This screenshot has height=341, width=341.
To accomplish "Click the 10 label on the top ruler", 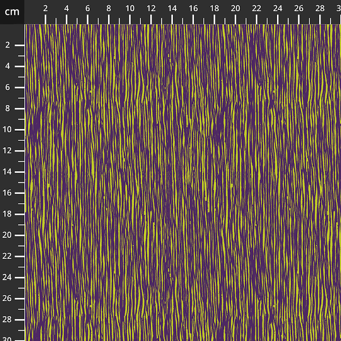I will click(130, 9).
